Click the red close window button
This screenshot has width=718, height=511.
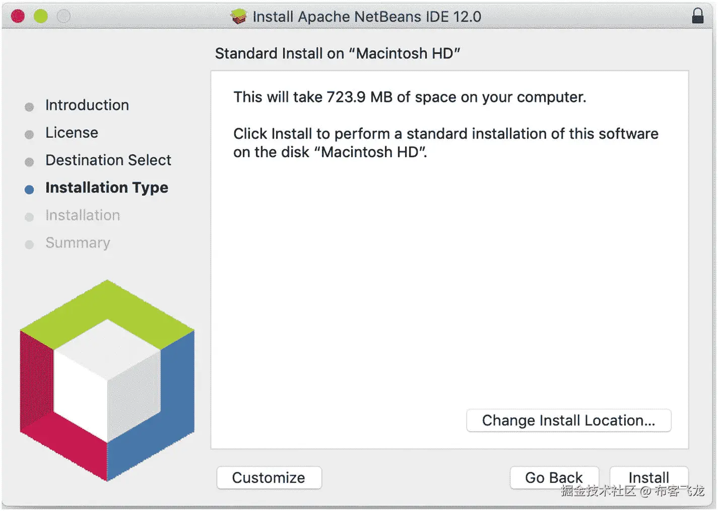18,16
